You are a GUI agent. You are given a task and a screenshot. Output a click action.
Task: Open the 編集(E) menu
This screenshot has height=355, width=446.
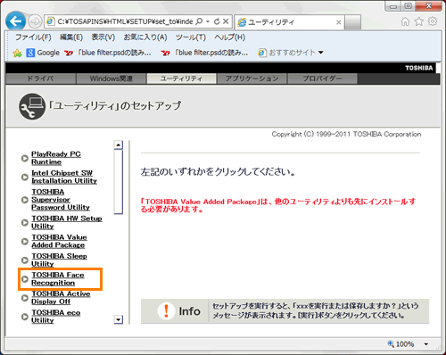(70, 37)
